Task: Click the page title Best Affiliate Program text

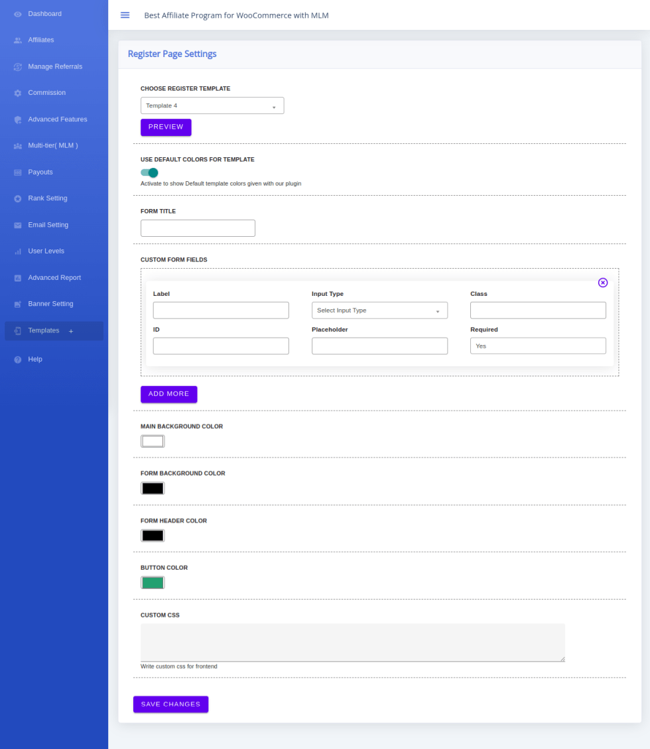Action: (236, 15)
